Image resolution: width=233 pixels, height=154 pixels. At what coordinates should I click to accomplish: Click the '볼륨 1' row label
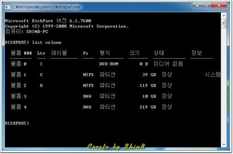pyautogui.click(x=19, y=74)
